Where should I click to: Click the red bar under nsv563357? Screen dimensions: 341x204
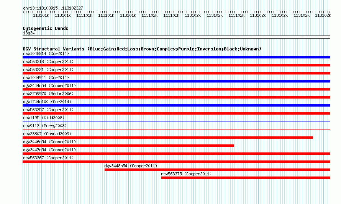tap(176, 113)
